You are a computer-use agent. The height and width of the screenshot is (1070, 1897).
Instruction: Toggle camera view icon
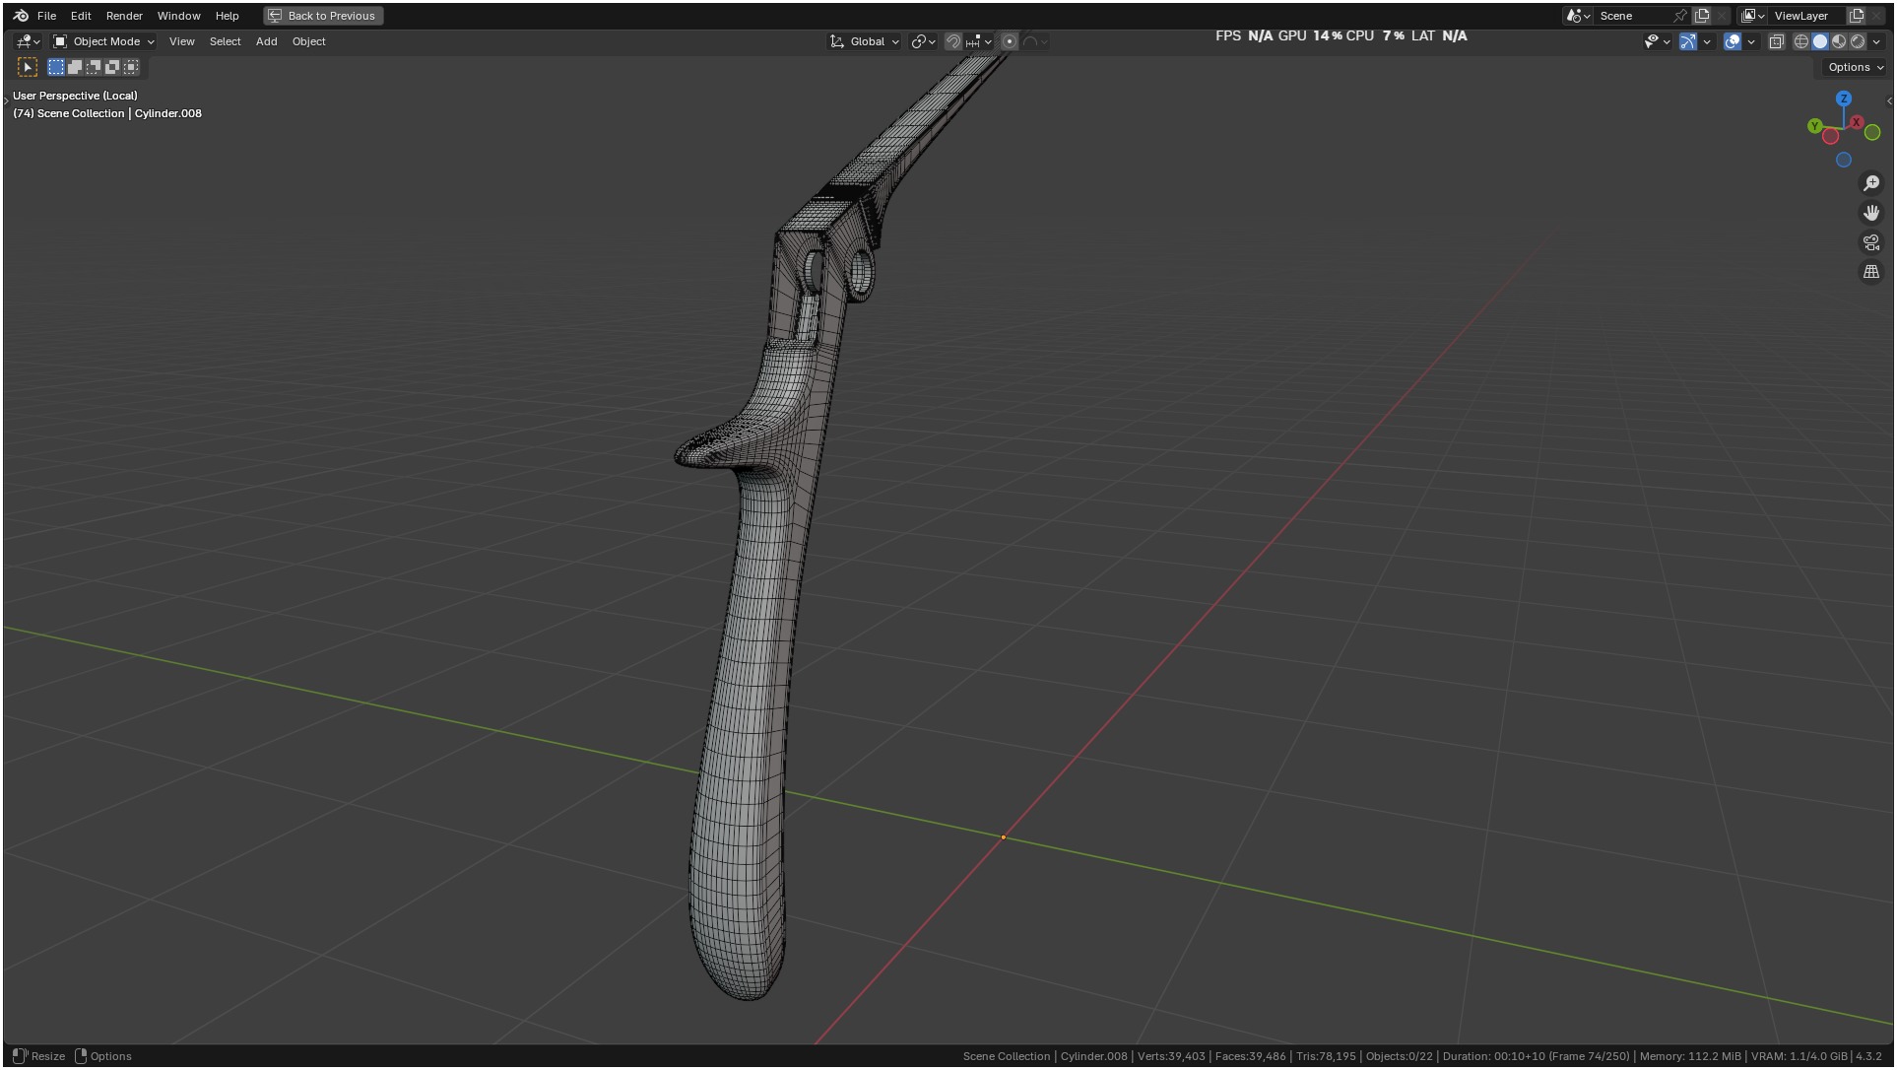click(x=1871, y=242)
